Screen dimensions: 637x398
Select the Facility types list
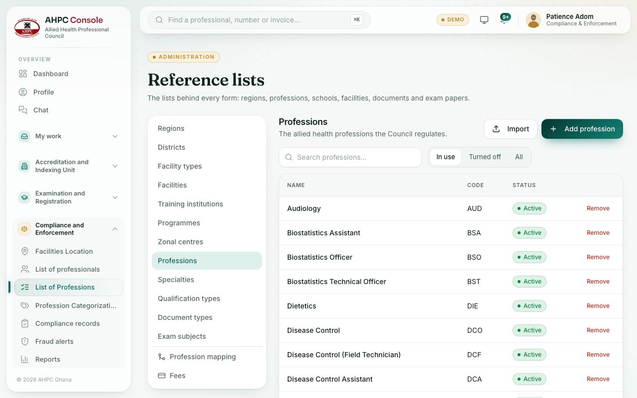tap(207, 166)
